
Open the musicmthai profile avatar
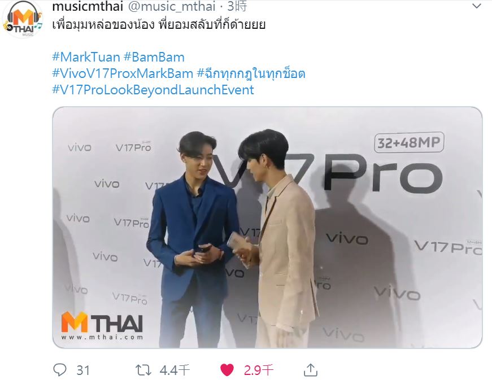pyautogui.click(x=23, y=19)
